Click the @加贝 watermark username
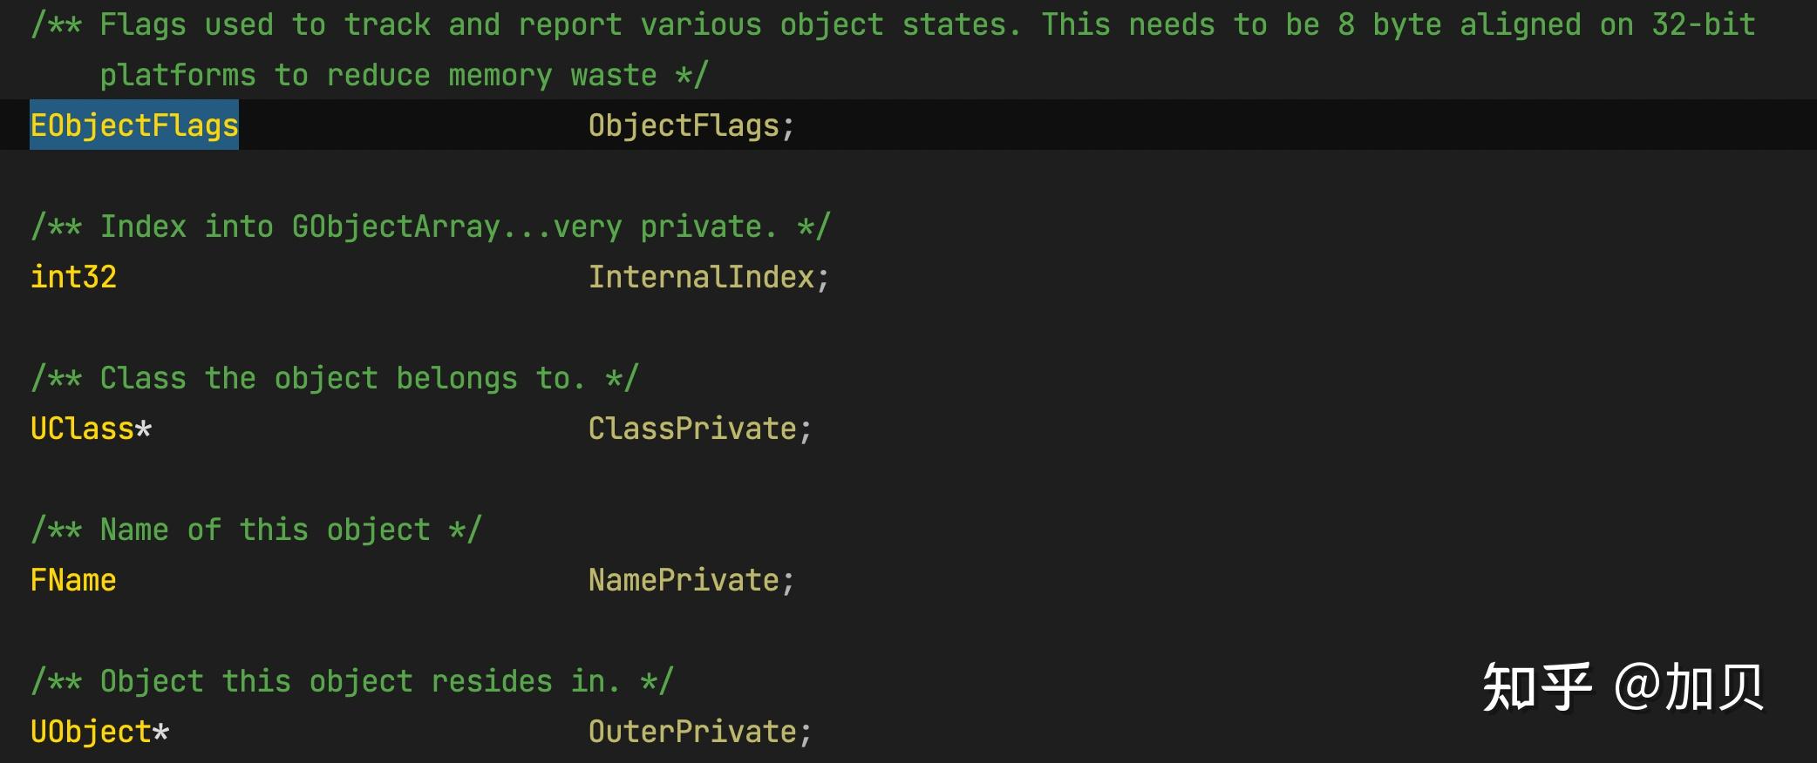This screenshot has height=763, width=1817. click(1688, 688)
